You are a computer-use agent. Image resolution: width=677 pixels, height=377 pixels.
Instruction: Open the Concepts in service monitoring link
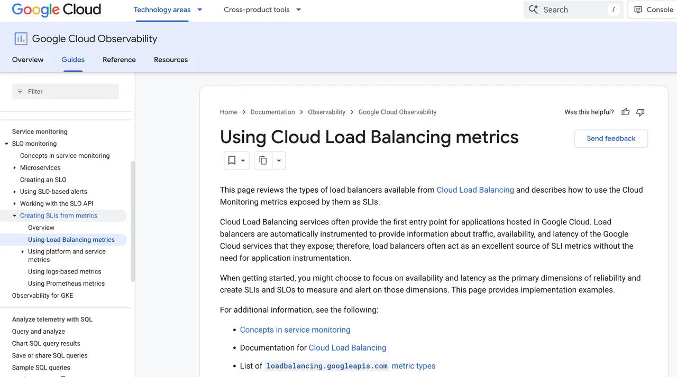coord(295,329)
